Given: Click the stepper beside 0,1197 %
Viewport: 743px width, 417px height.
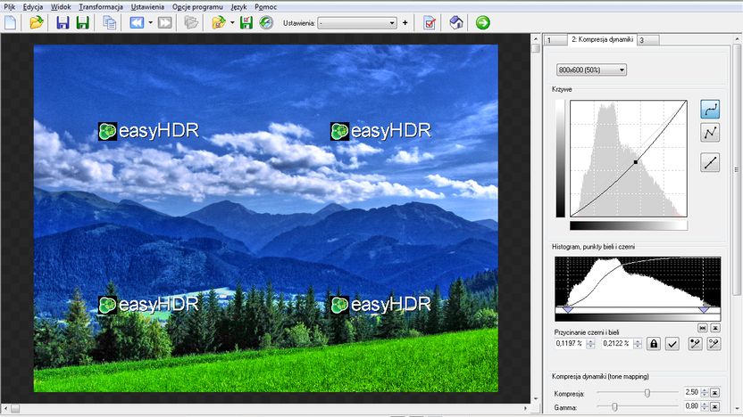Looking at the screenshot, I should pyautogui.click(x=590, y=344).
